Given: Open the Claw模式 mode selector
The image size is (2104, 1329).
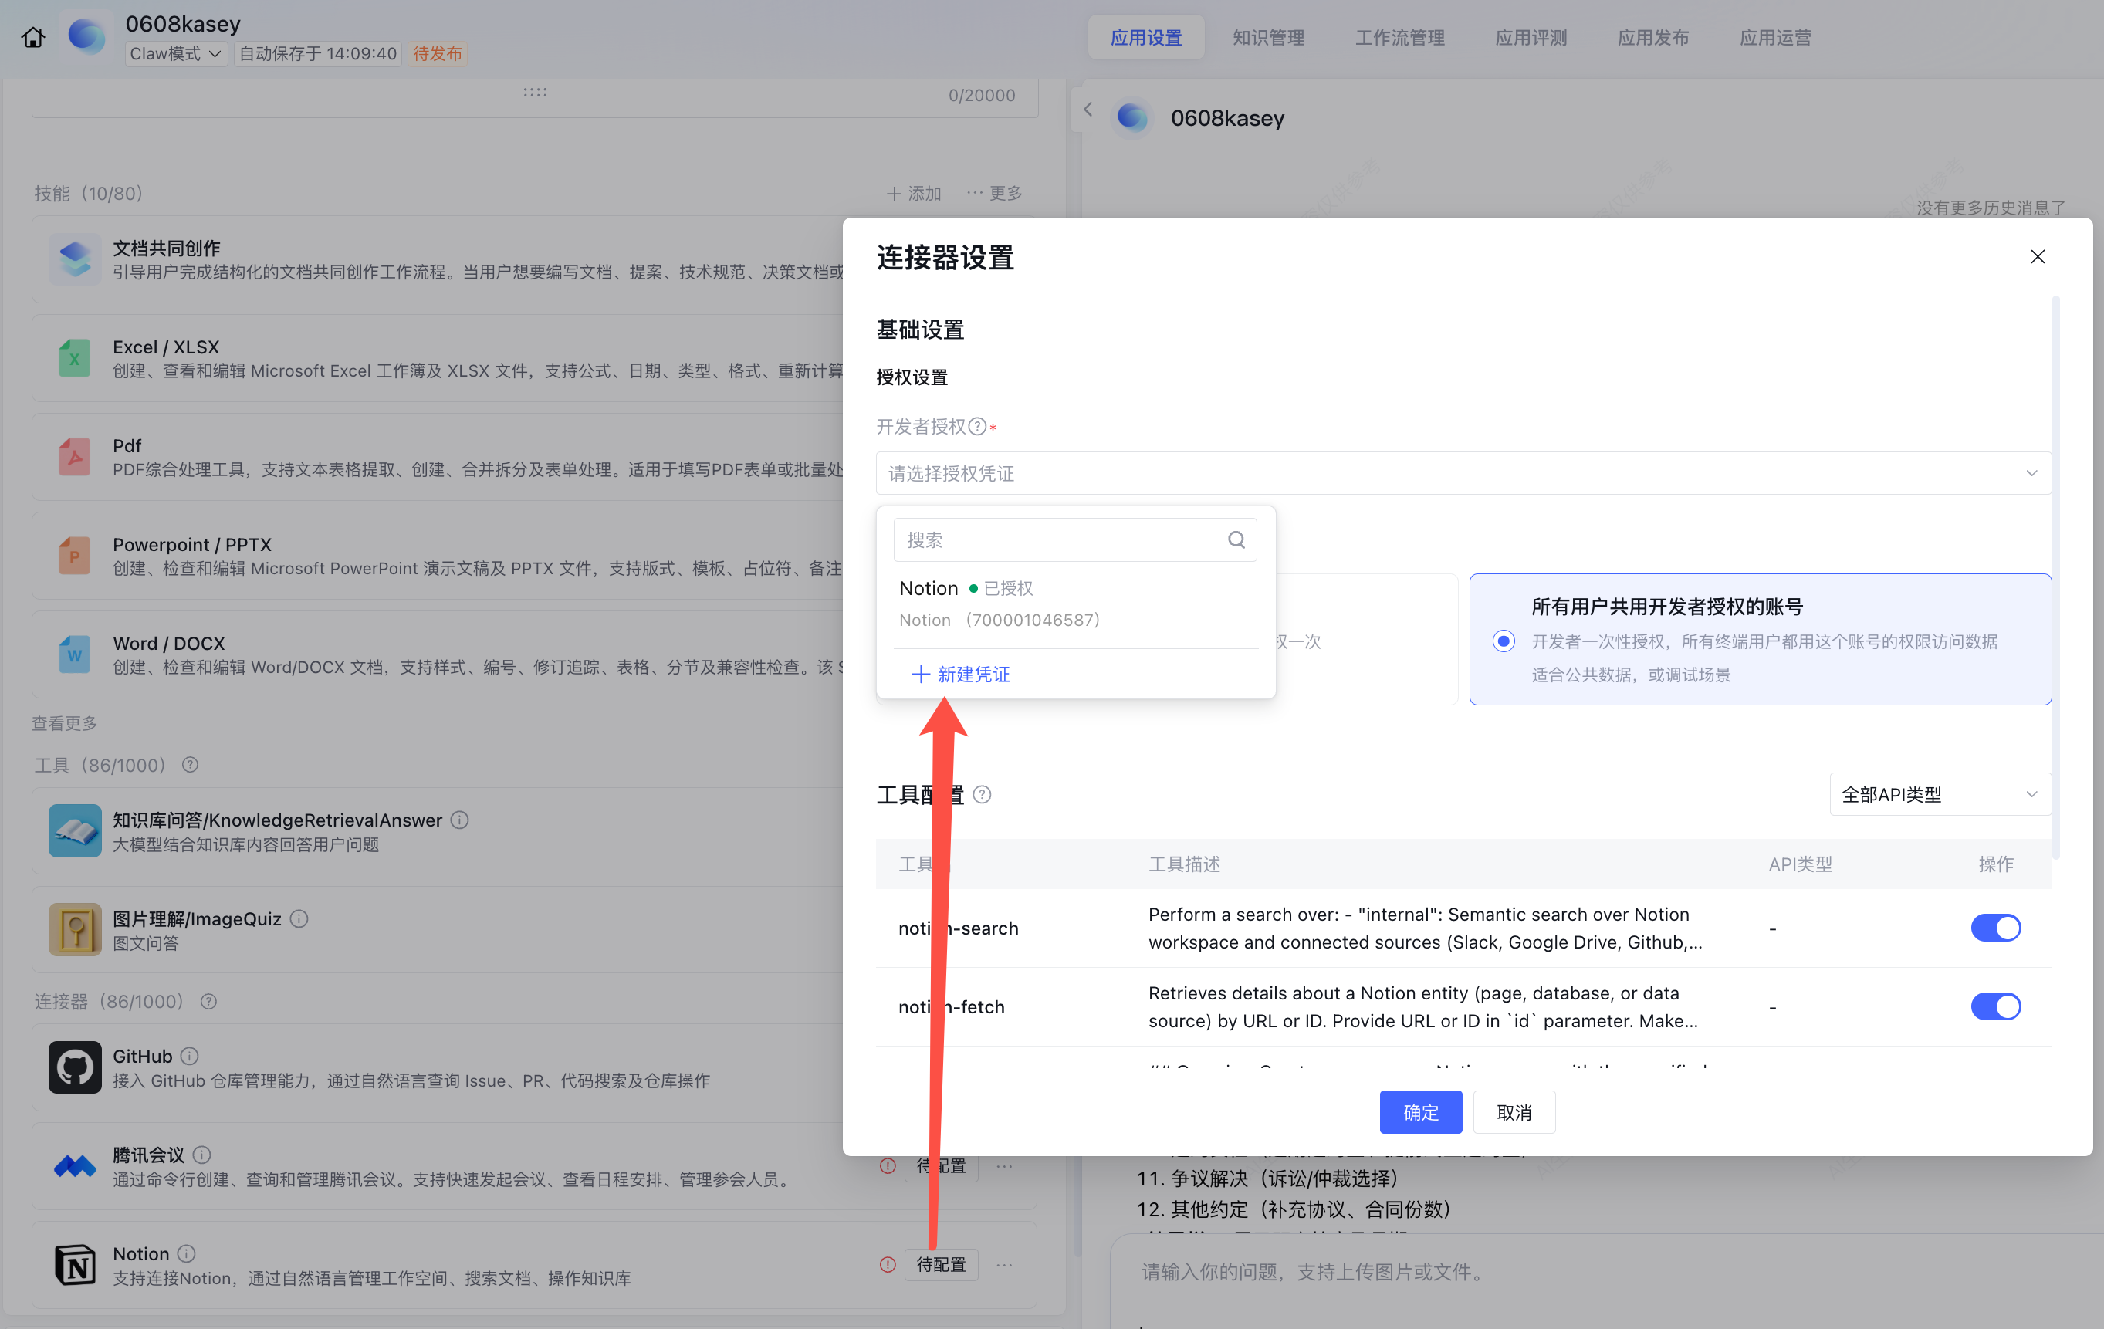Looking at the screenshot, I should tap(176, 53).
